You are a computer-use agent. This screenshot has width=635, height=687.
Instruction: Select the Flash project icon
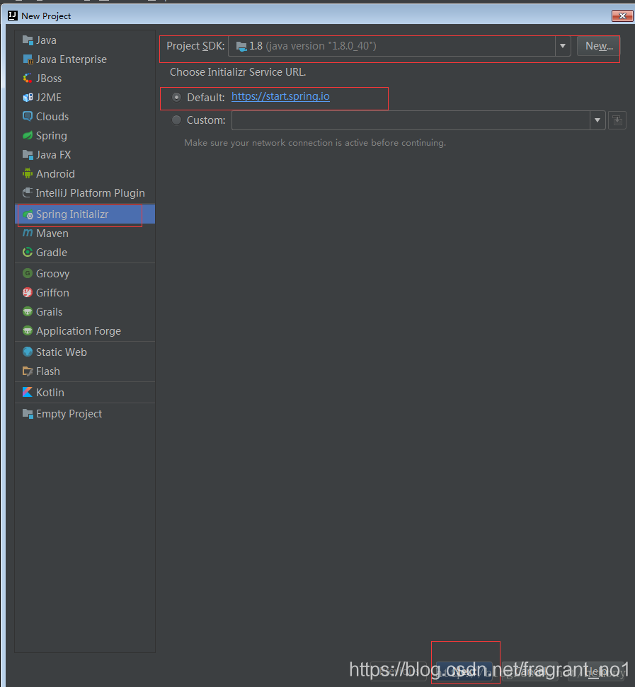pyautogui.click(x=28, y=371)
